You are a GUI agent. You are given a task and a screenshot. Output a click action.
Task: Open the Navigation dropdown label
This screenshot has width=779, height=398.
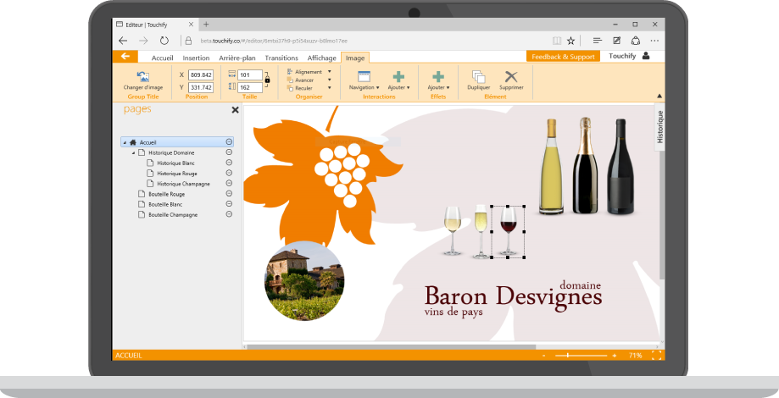point(364,87)
